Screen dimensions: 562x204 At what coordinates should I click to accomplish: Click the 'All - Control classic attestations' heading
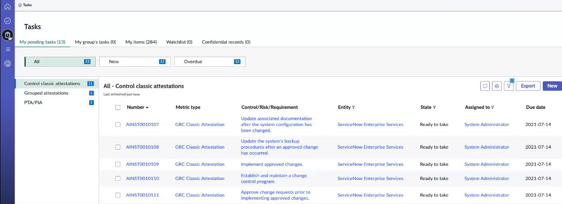tap(144, 86)
